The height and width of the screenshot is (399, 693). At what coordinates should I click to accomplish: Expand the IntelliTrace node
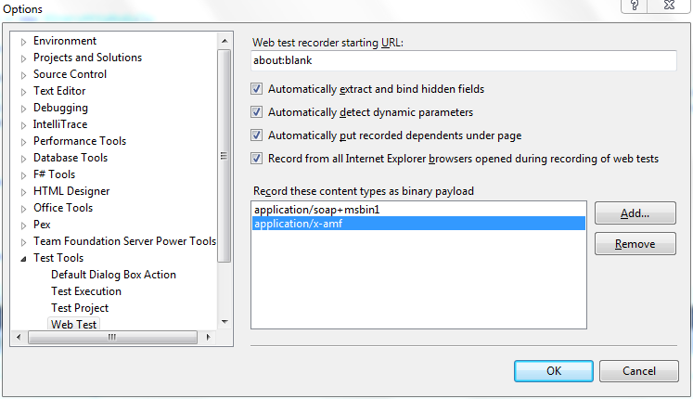(23, 125)
